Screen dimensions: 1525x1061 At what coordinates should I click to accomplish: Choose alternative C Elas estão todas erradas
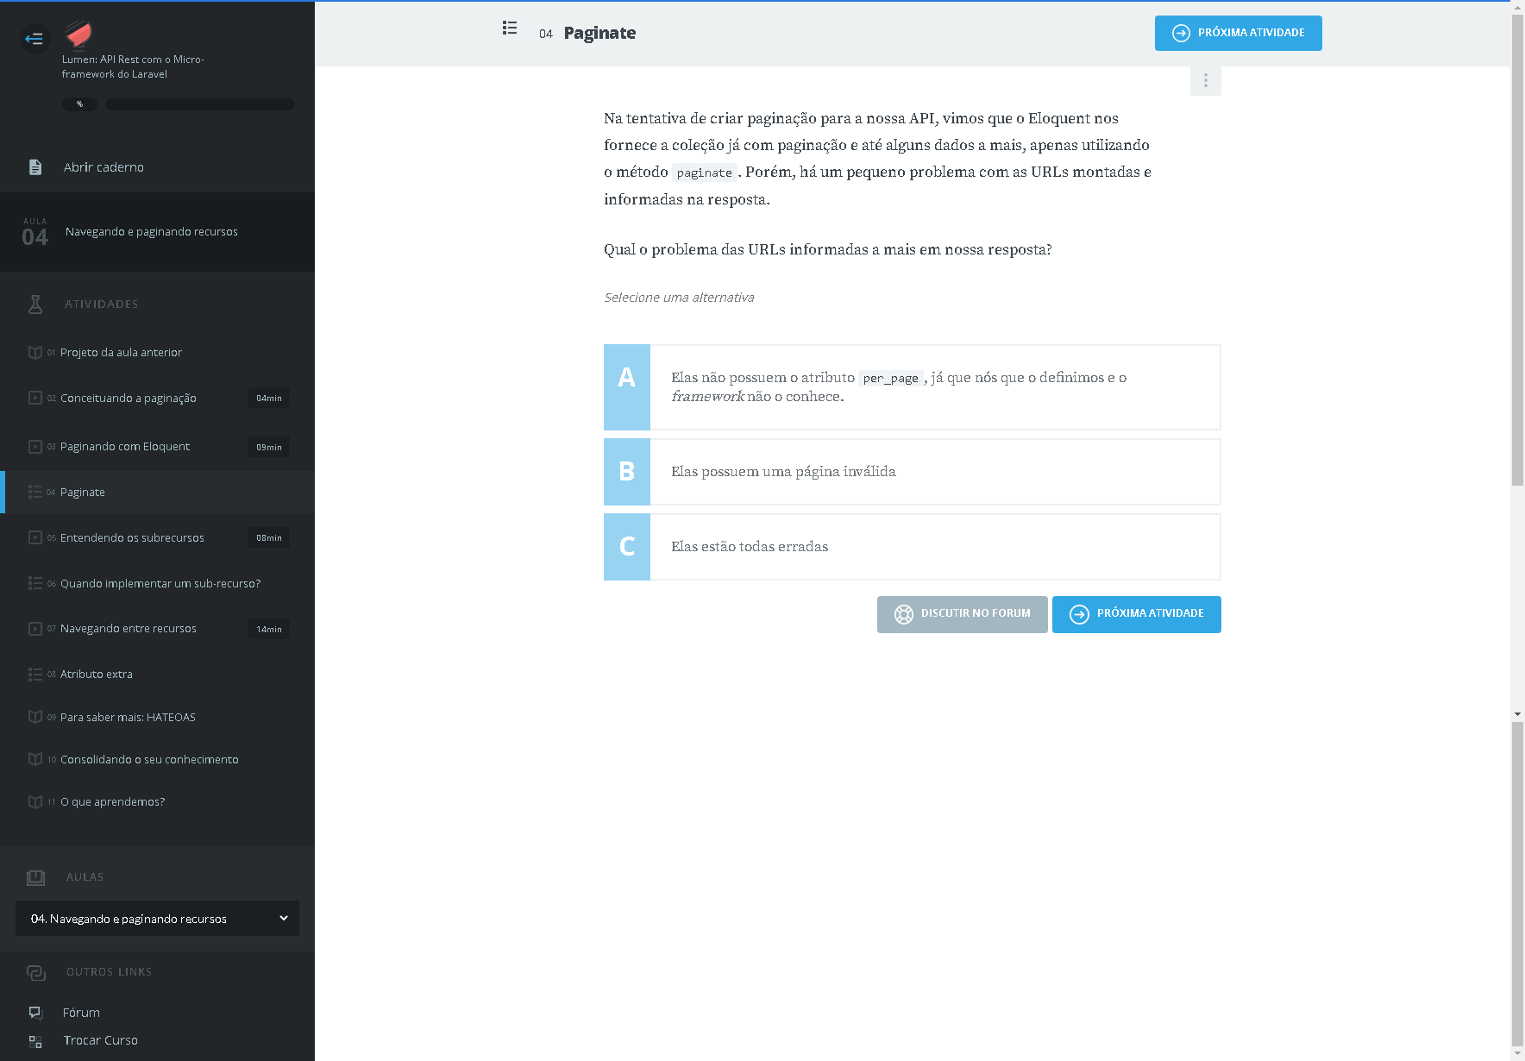coord(912,547)
